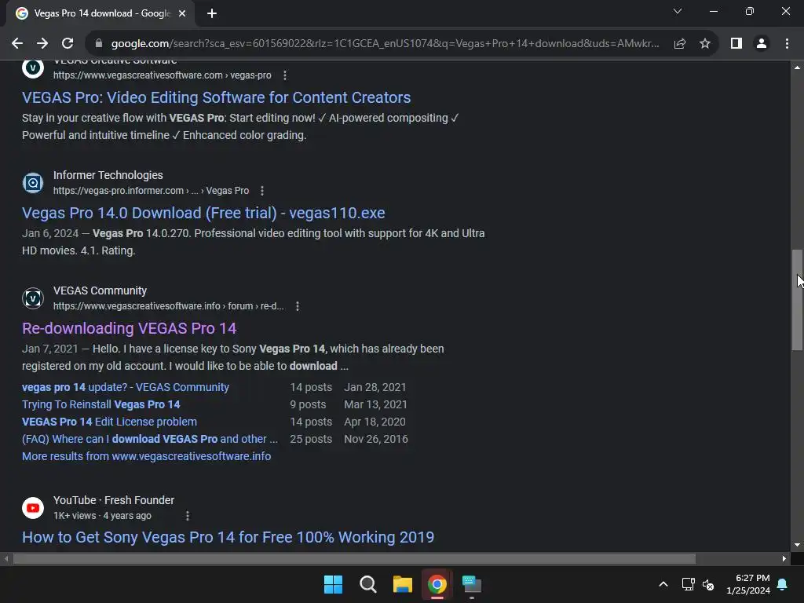Open the notification bell icon

click(783, 584)
